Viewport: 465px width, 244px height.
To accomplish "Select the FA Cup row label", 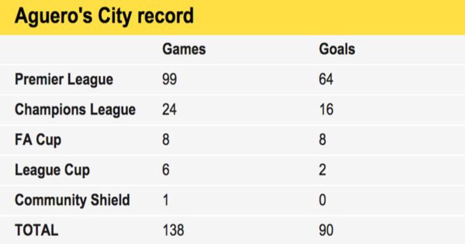I will tap(38, 140).
